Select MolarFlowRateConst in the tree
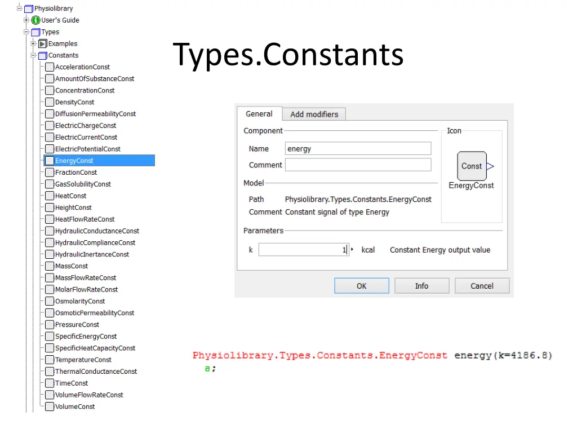 (x=86, y=290)
